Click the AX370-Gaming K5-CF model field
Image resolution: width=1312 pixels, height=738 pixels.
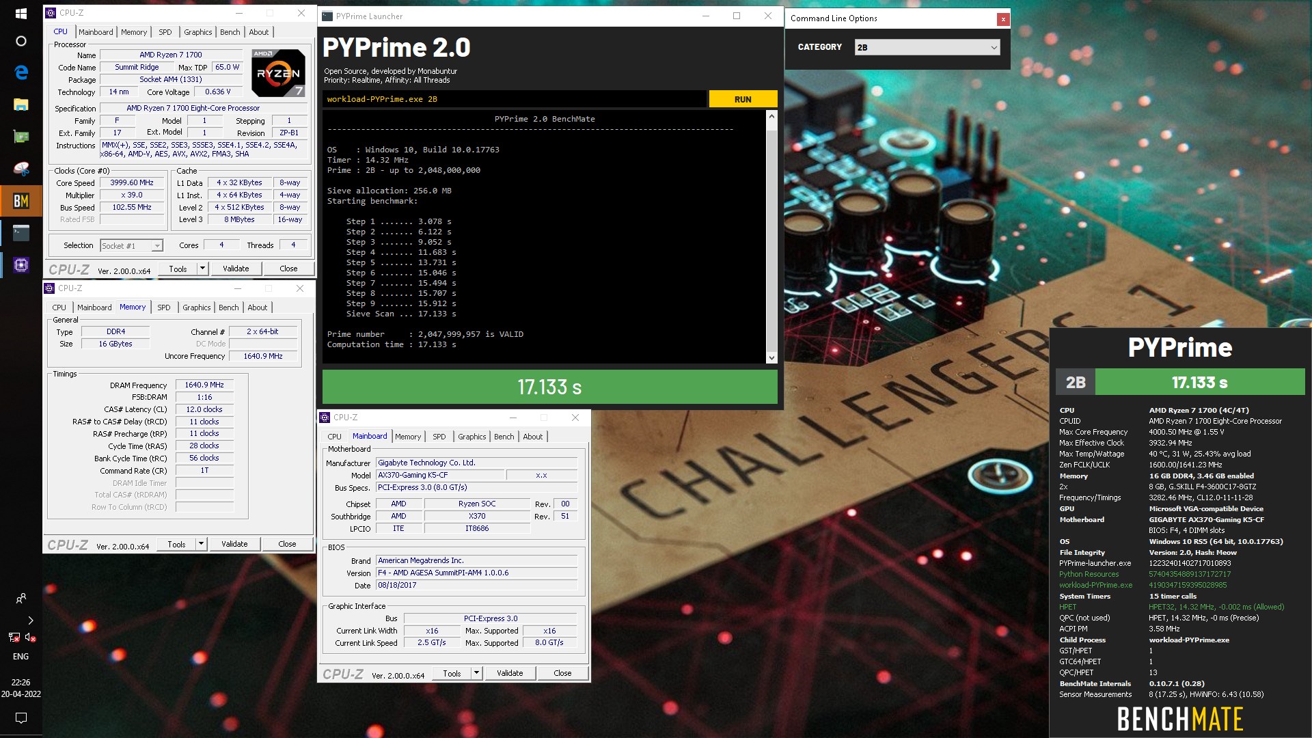(x=440, y=475)
